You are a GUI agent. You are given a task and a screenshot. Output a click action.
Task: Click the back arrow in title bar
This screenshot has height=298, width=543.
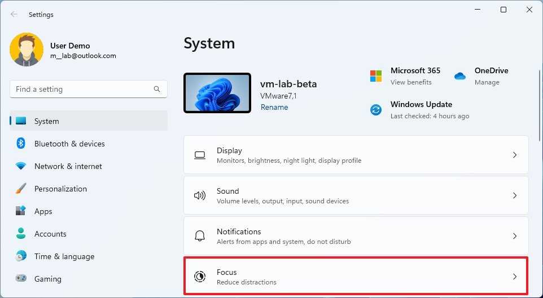click(14, 15)
